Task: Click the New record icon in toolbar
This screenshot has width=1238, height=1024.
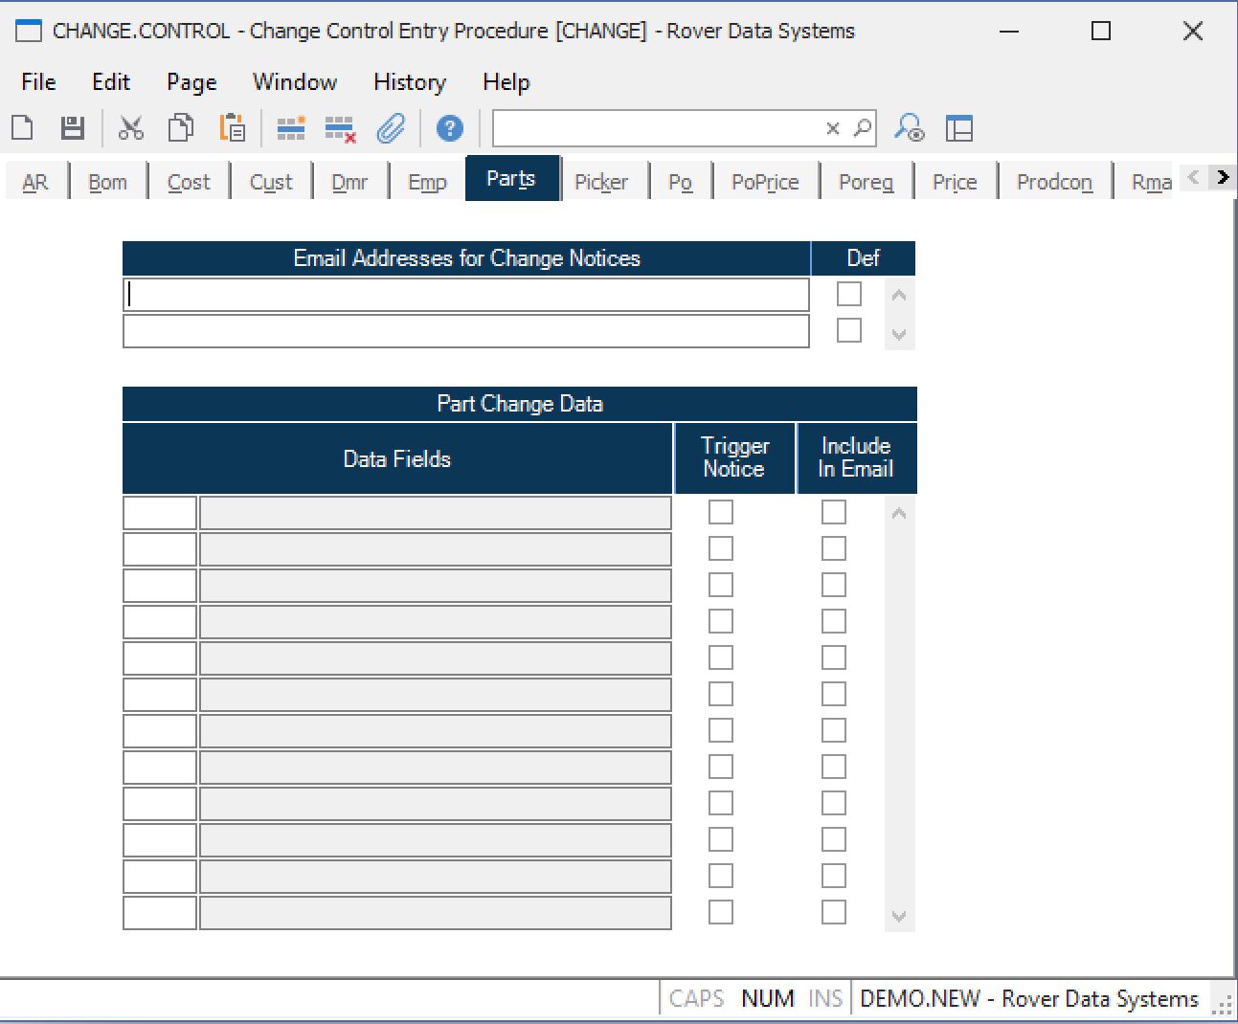Action: tap(23, 127)
